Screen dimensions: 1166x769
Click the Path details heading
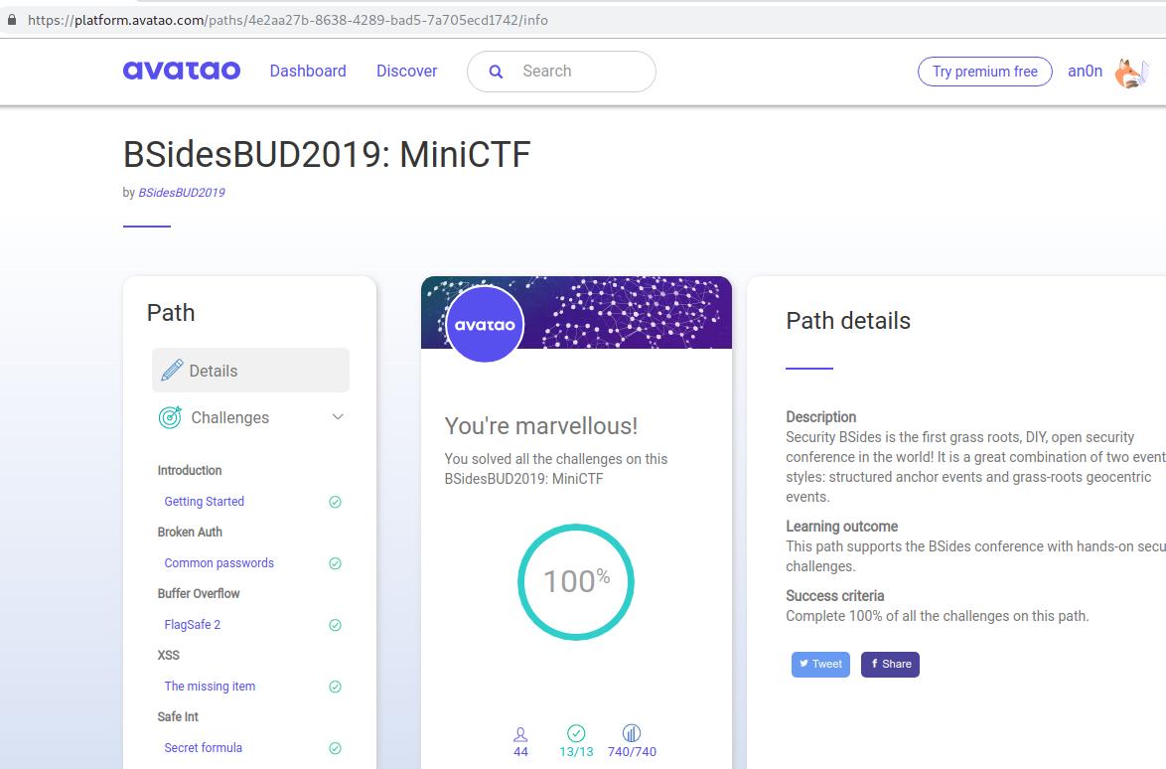click(848, 321)
